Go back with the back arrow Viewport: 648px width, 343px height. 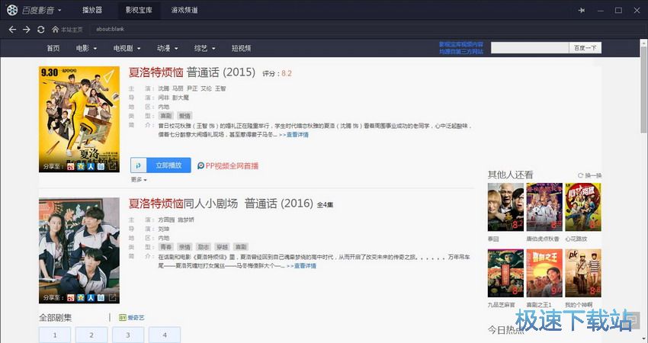[12, 29]
